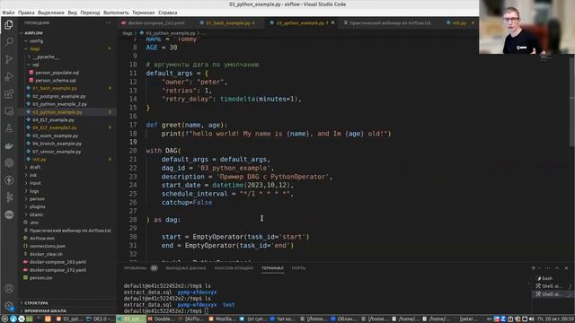Open the Справка menu
Screen dimensions: 575x323
click(x=168, y=13)
